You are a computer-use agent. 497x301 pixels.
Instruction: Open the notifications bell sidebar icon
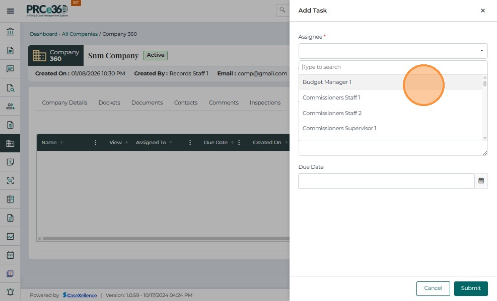(x=10, y=292)
